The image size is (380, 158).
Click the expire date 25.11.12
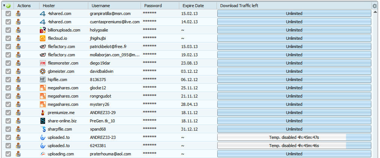click(189, 88)
